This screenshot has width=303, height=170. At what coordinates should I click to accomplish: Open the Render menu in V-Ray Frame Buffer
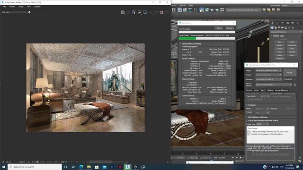[x=12, y=7]
